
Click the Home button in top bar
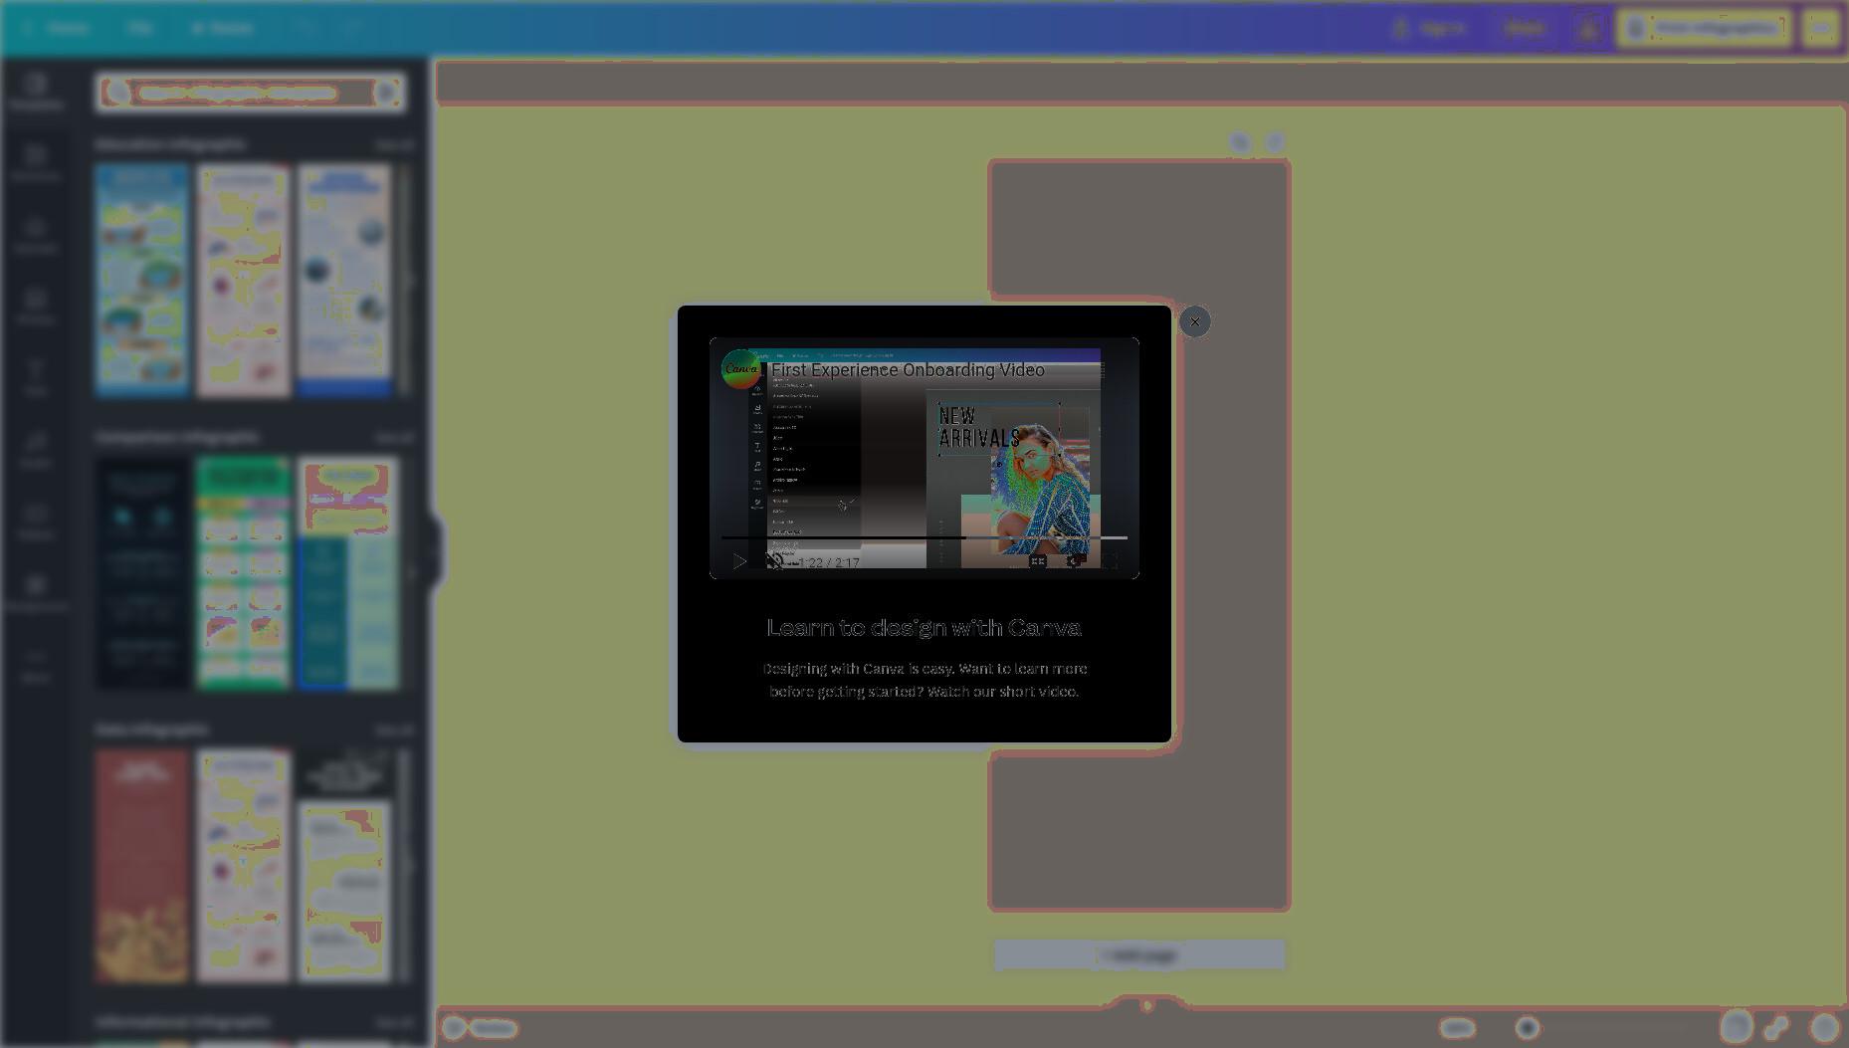[58, 28]
